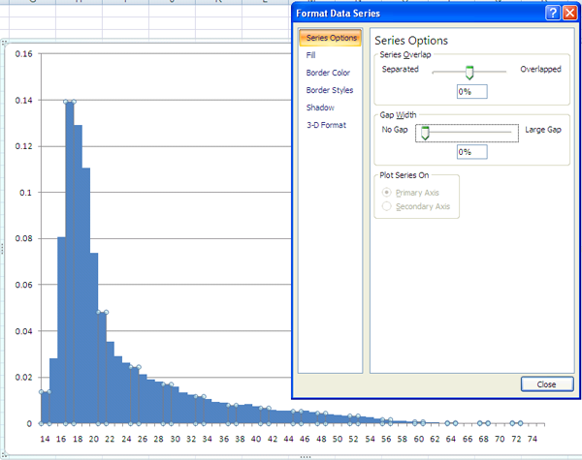Click the chart's left edge resize handle
The width and height of the screenshot is (582, 460).
pyautogui.click(x=3, y=249)
